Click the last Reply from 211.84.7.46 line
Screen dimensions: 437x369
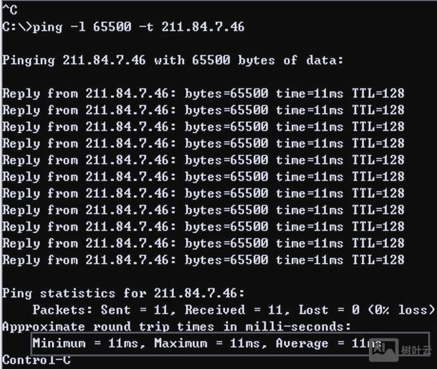pos(203,260)
